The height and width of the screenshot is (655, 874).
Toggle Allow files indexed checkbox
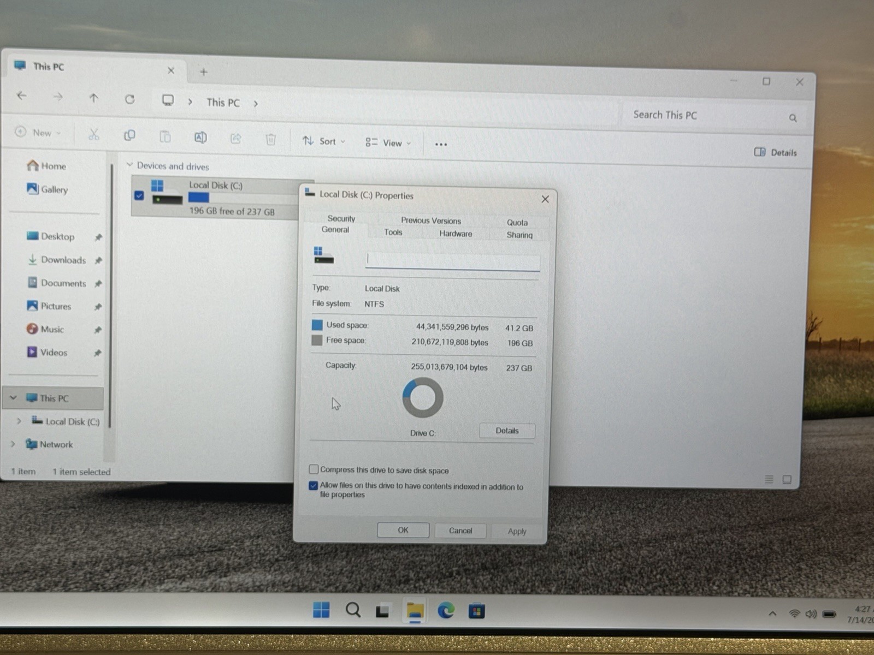click(314, 485)
